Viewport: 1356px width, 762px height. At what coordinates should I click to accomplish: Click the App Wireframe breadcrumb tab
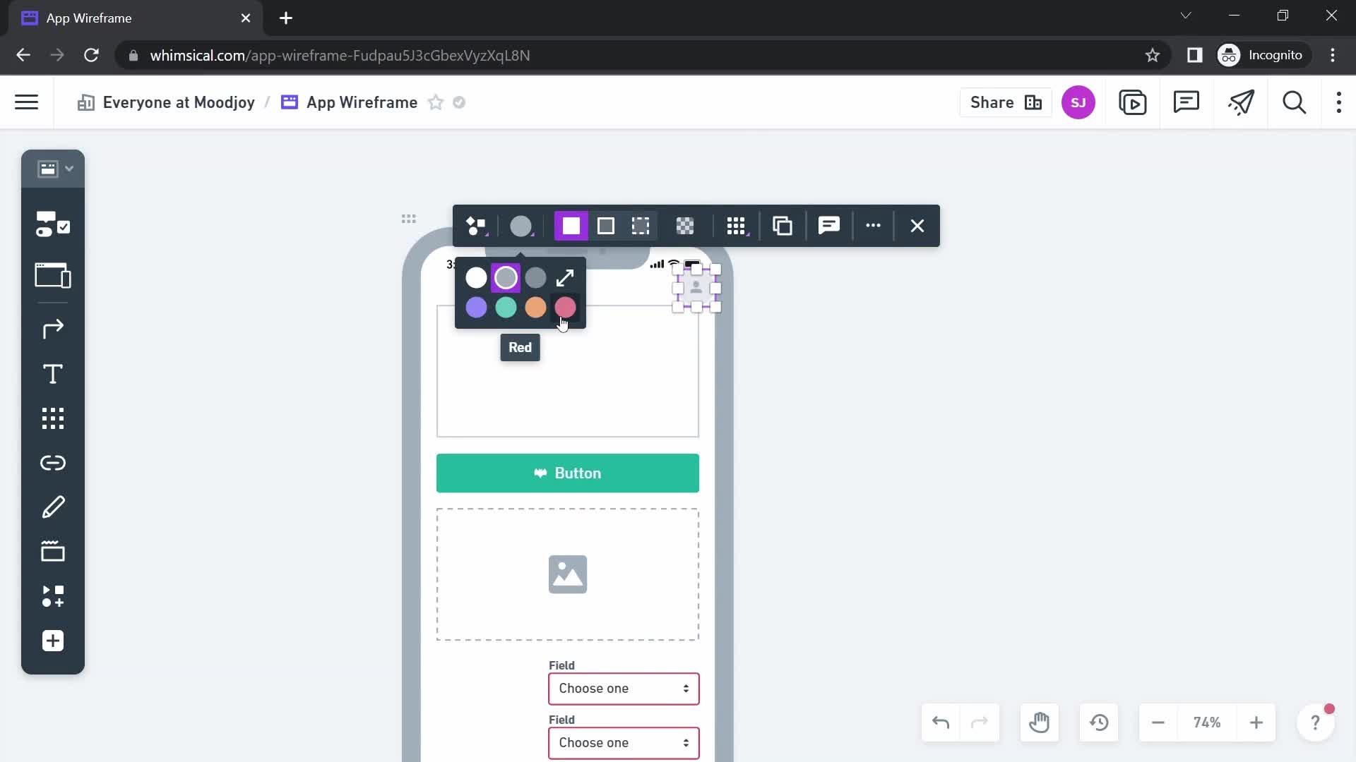click(363, 103)
